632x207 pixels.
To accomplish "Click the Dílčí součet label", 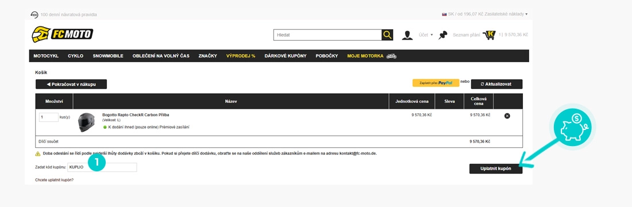I will coord(48,142).
